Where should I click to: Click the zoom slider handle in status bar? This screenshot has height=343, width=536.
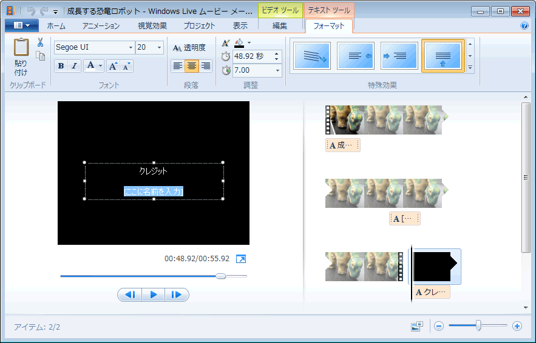pyautogui.click(x=478, y=326)
